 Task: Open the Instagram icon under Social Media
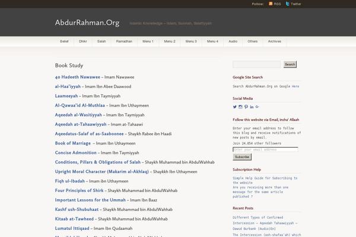[x=240, y=107]
